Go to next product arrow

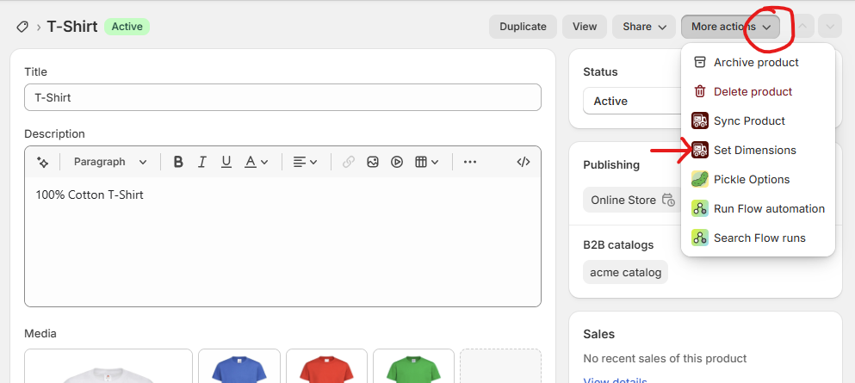tap(830, 27)
